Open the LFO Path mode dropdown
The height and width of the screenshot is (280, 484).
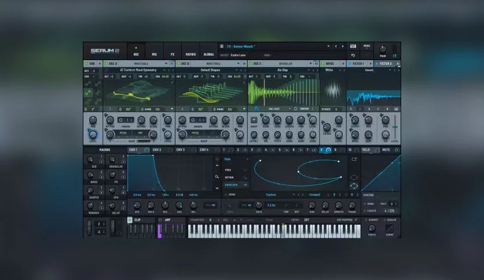click(236, 159)
